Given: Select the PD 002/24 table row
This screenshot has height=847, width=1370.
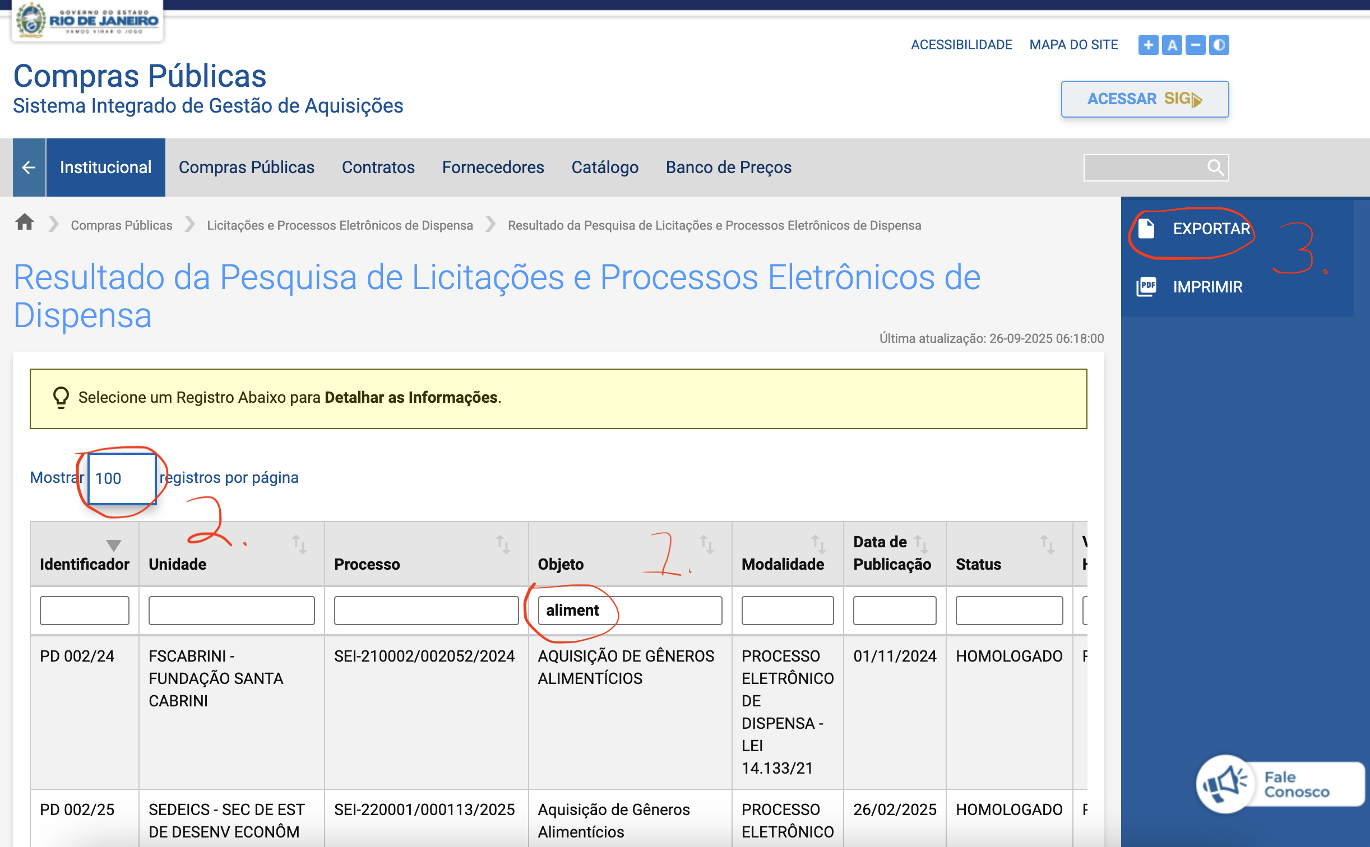Looking at the screenshot, I should point(77,656).
